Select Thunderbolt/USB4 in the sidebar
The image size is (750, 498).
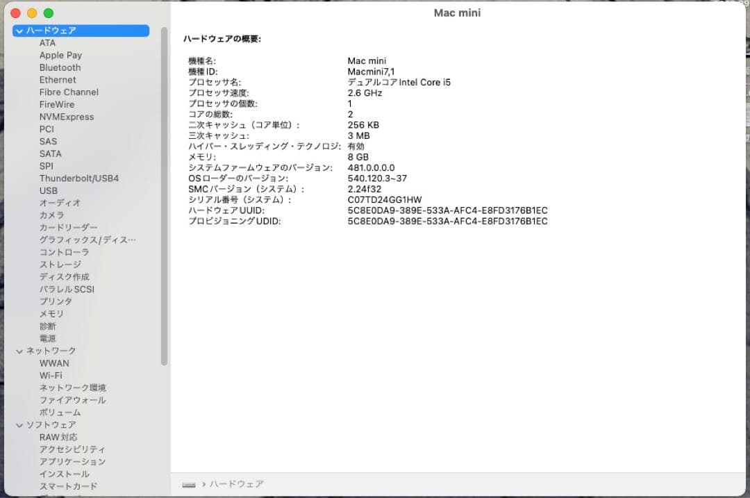point(78,178)
